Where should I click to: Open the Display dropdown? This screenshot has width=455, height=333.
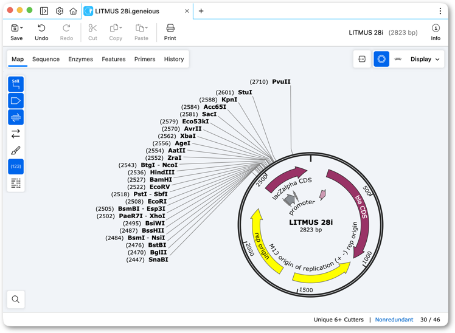coord(425,59)
